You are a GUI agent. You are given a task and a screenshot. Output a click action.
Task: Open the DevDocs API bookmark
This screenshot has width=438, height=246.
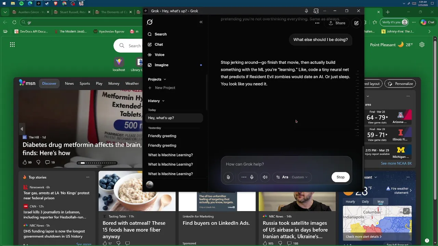click(x=31, y=31)
